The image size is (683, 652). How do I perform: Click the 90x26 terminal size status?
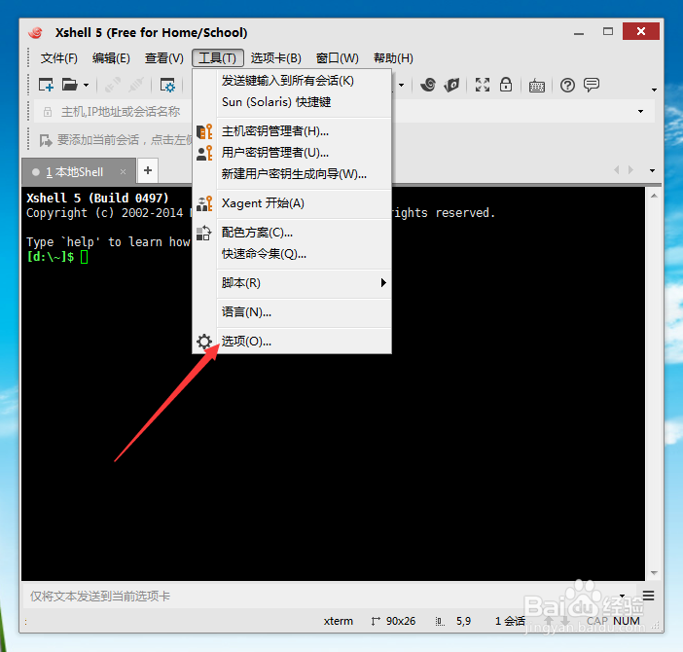click(393, 621)
